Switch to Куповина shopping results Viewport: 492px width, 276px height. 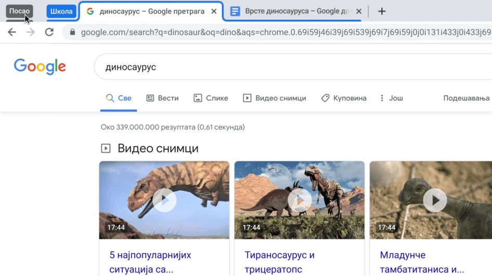[x=344, y=98]
